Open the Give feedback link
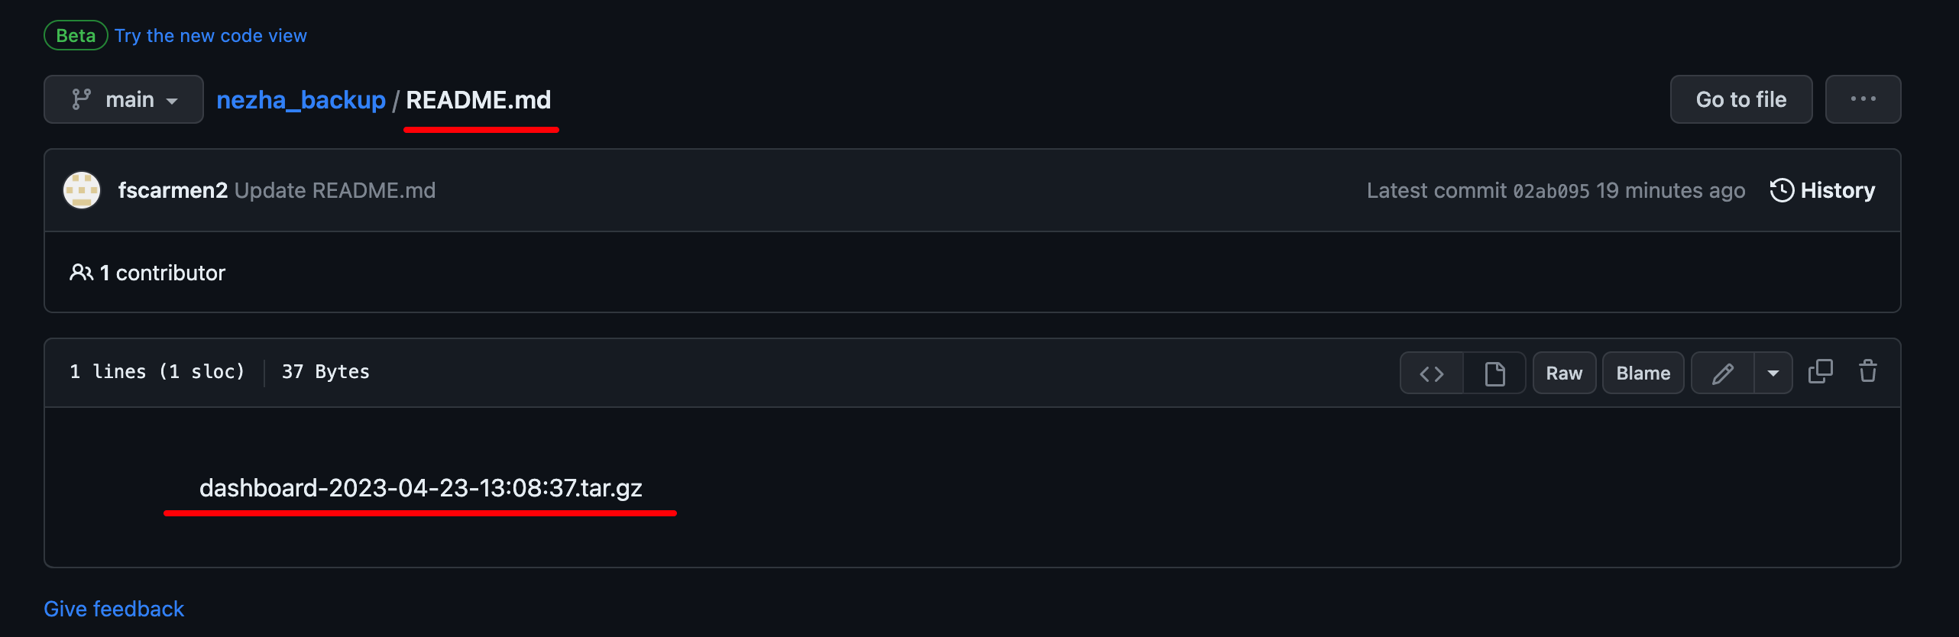 tap(114, 609)
